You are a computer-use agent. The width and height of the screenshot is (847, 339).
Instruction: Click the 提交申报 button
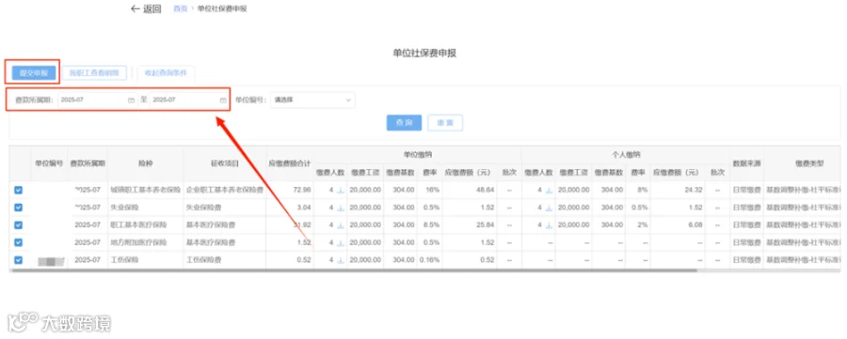34,72
